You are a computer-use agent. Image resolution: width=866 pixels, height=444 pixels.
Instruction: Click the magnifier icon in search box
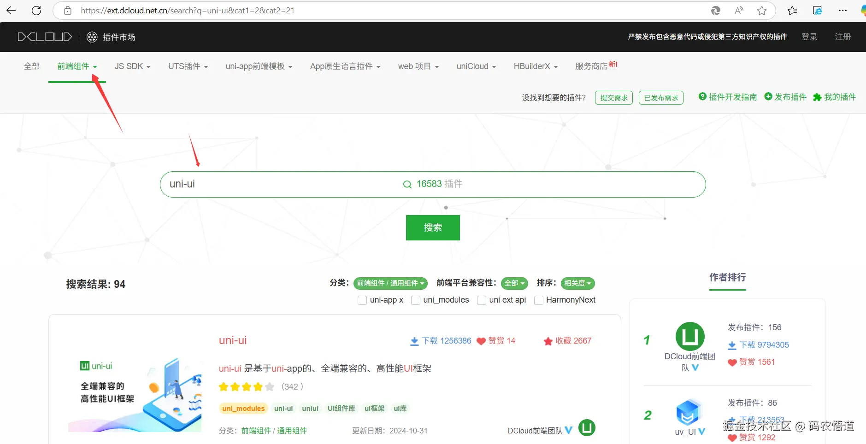[407, 184]
